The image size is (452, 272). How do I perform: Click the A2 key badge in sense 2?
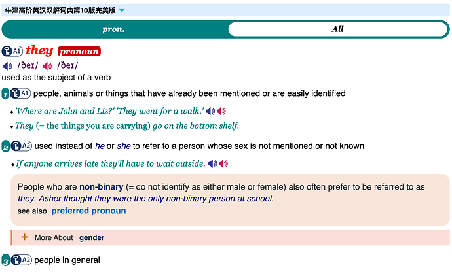tap(22, 146)
